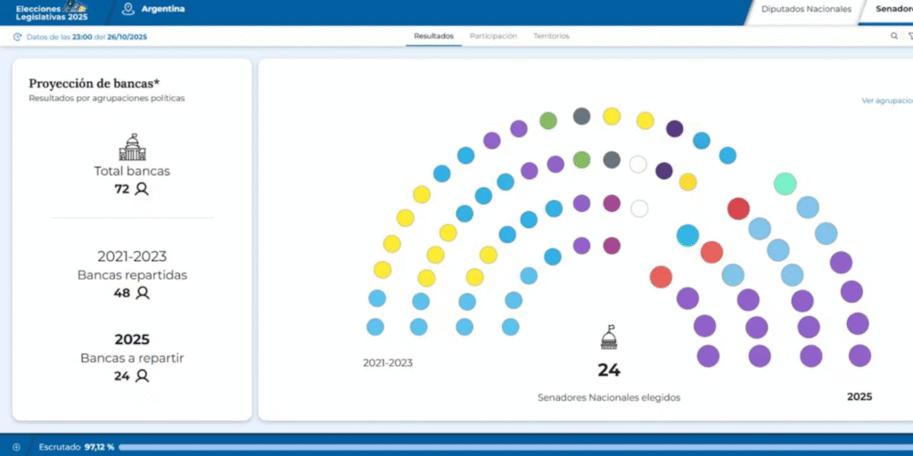Click the Escrutado progress bar
This screenshot has width=913, height=456.
click(x=508, y=446)
